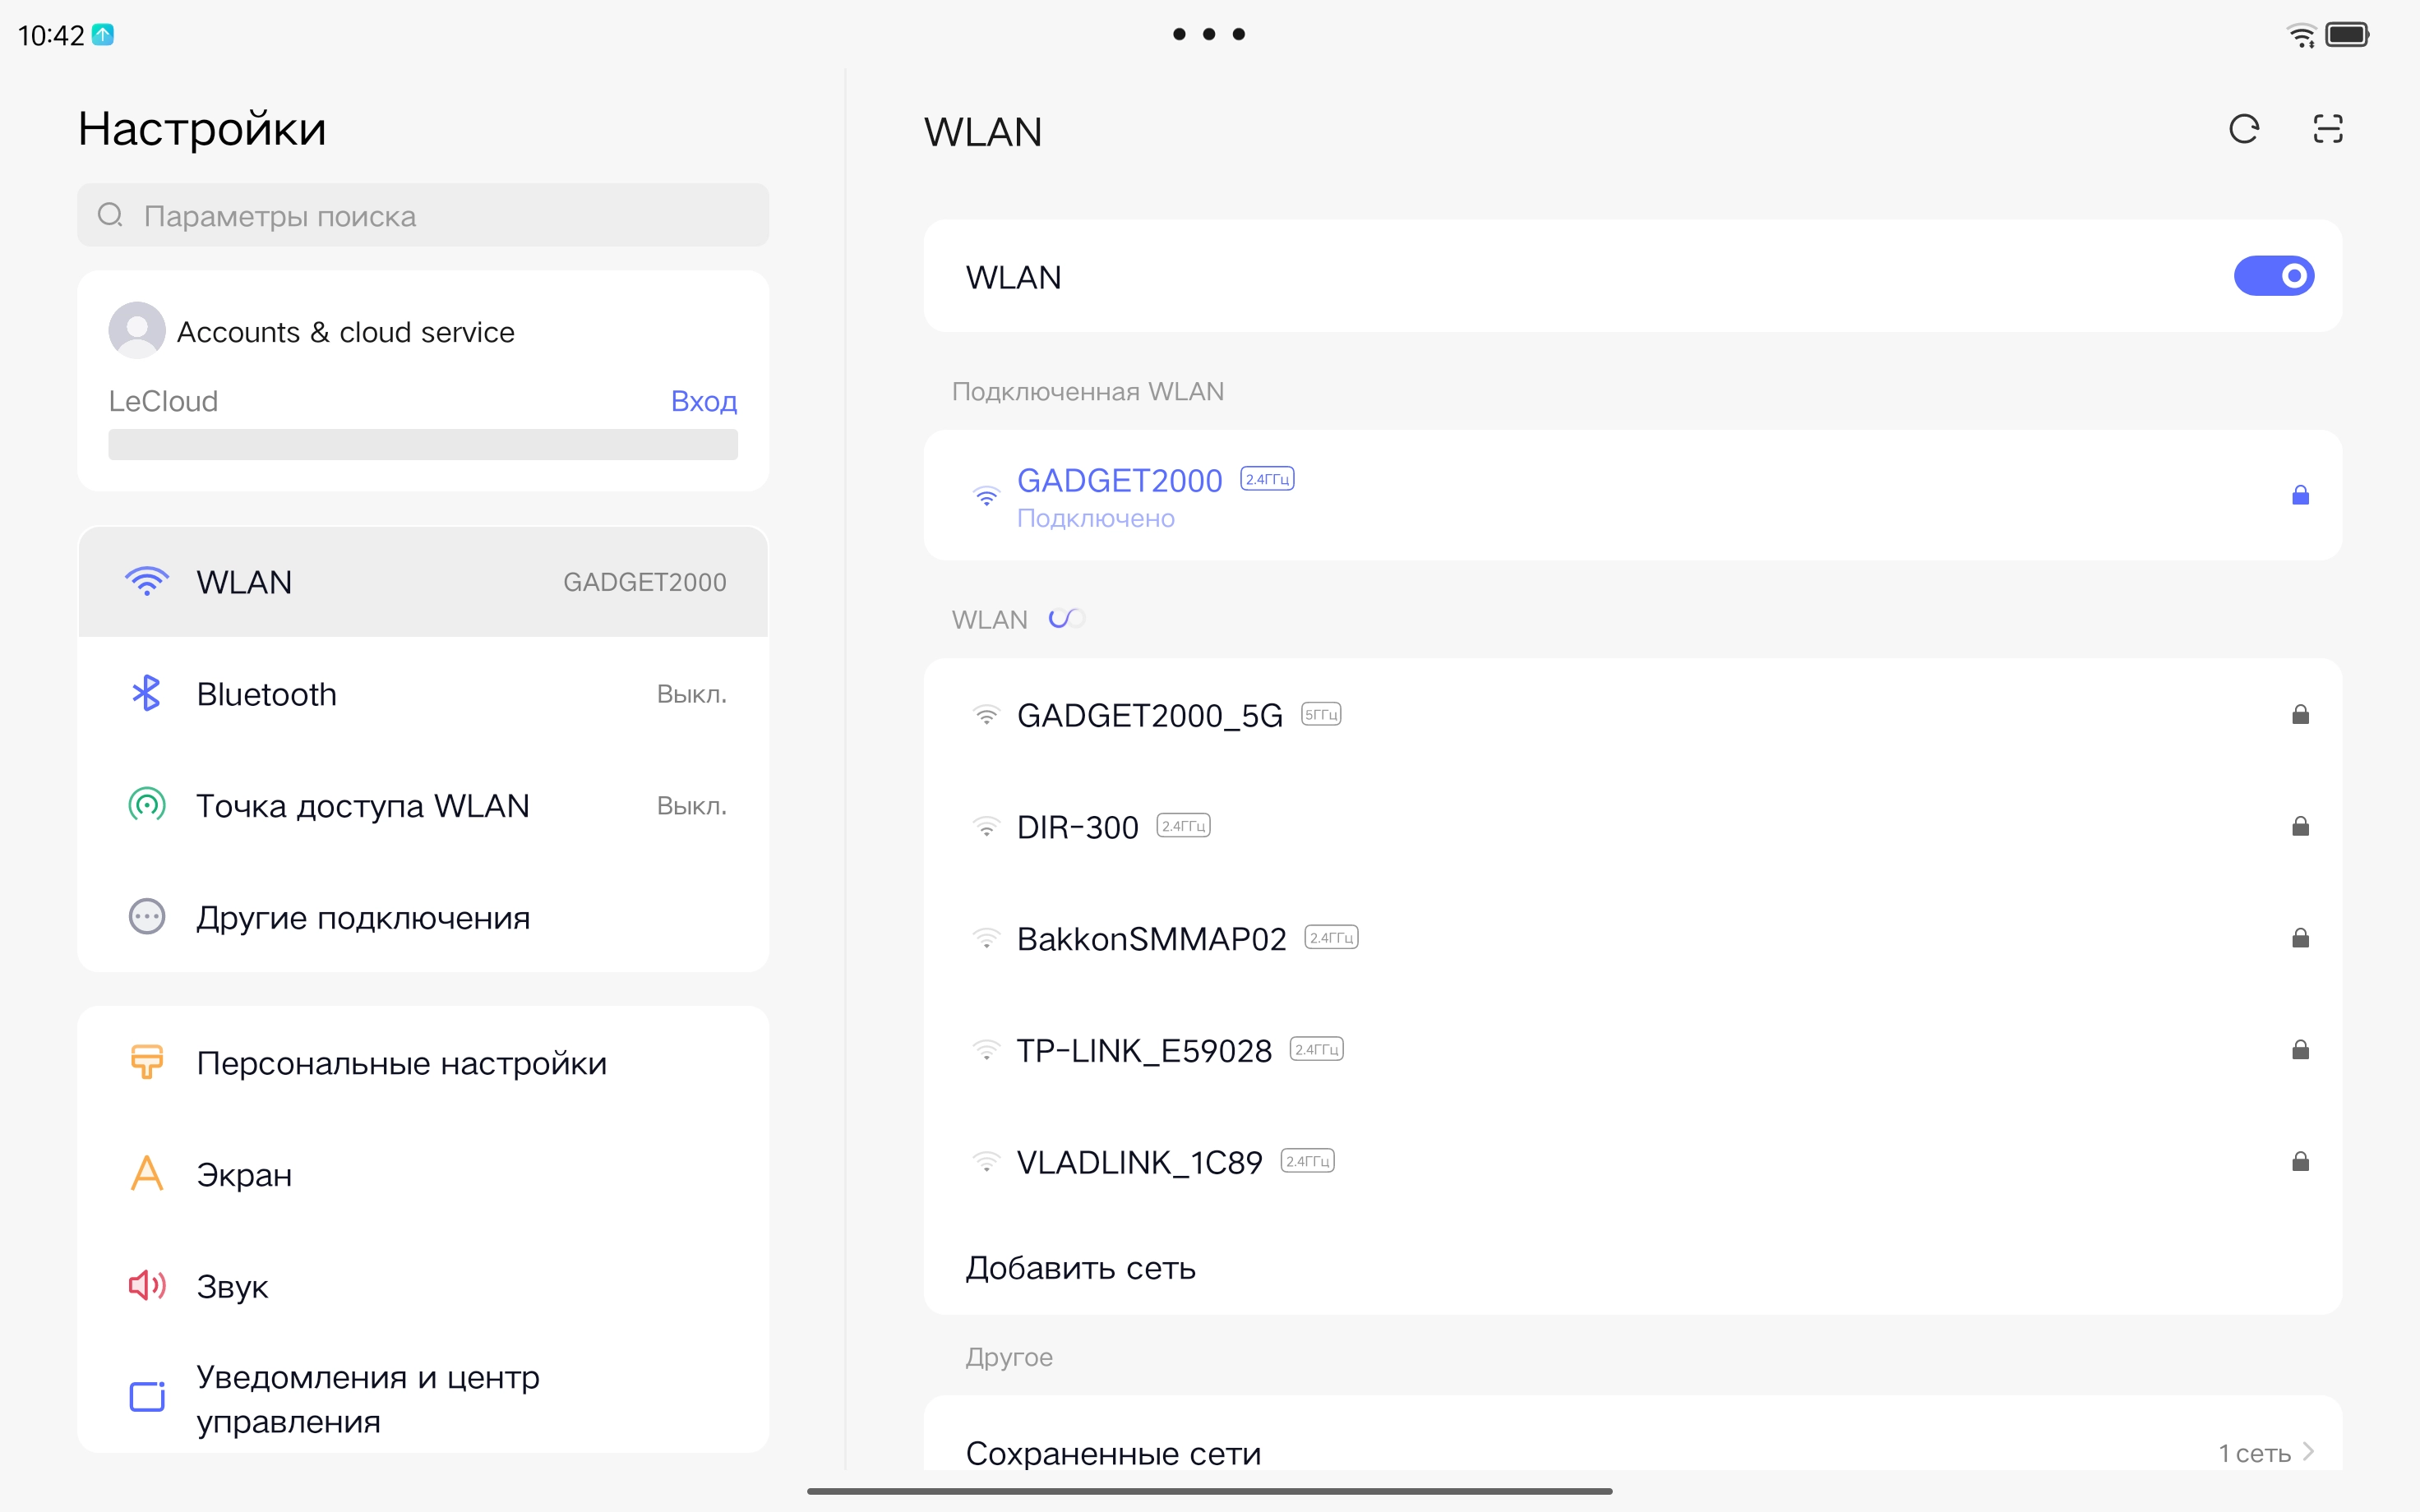Image resolution: width=2420 pixels, height=1512 pixels.
Task: Tap the home gesture bar at bottom
Action: (x=1209, y=1491)
